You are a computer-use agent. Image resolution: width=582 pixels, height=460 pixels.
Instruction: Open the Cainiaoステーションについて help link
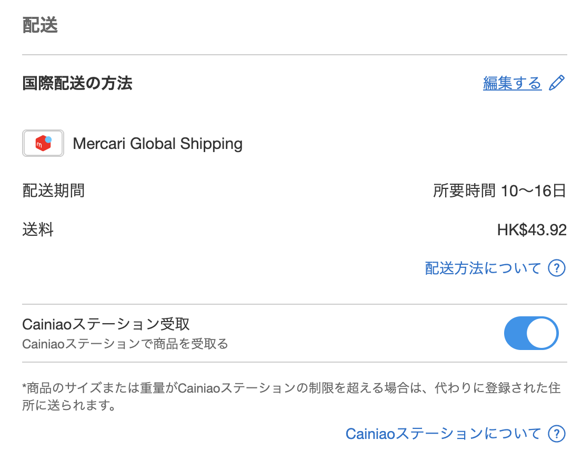tap(443, 434)
